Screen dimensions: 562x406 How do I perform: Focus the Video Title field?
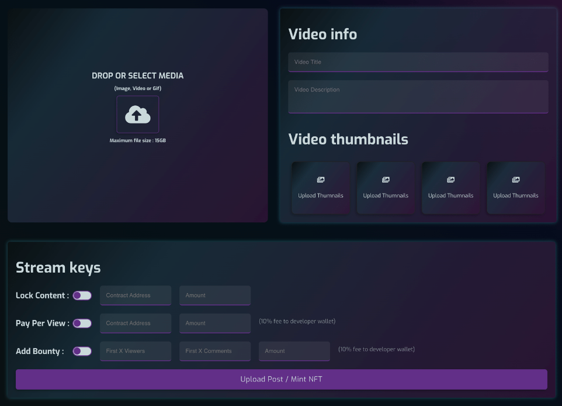click(418, 62)
